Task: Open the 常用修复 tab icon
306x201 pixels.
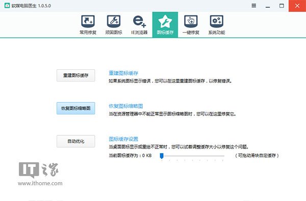Action: pos(88,25)
